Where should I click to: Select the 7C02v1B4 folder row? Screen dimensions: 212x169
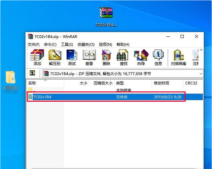pyautogui.click(x=115, y=97)
